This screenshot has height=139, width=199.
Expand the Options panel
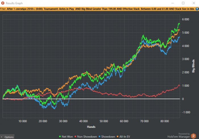tap(7, 137)
